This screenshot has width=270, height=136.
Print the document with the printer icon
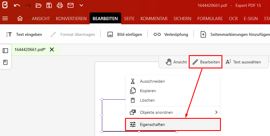tap(60, 5)
